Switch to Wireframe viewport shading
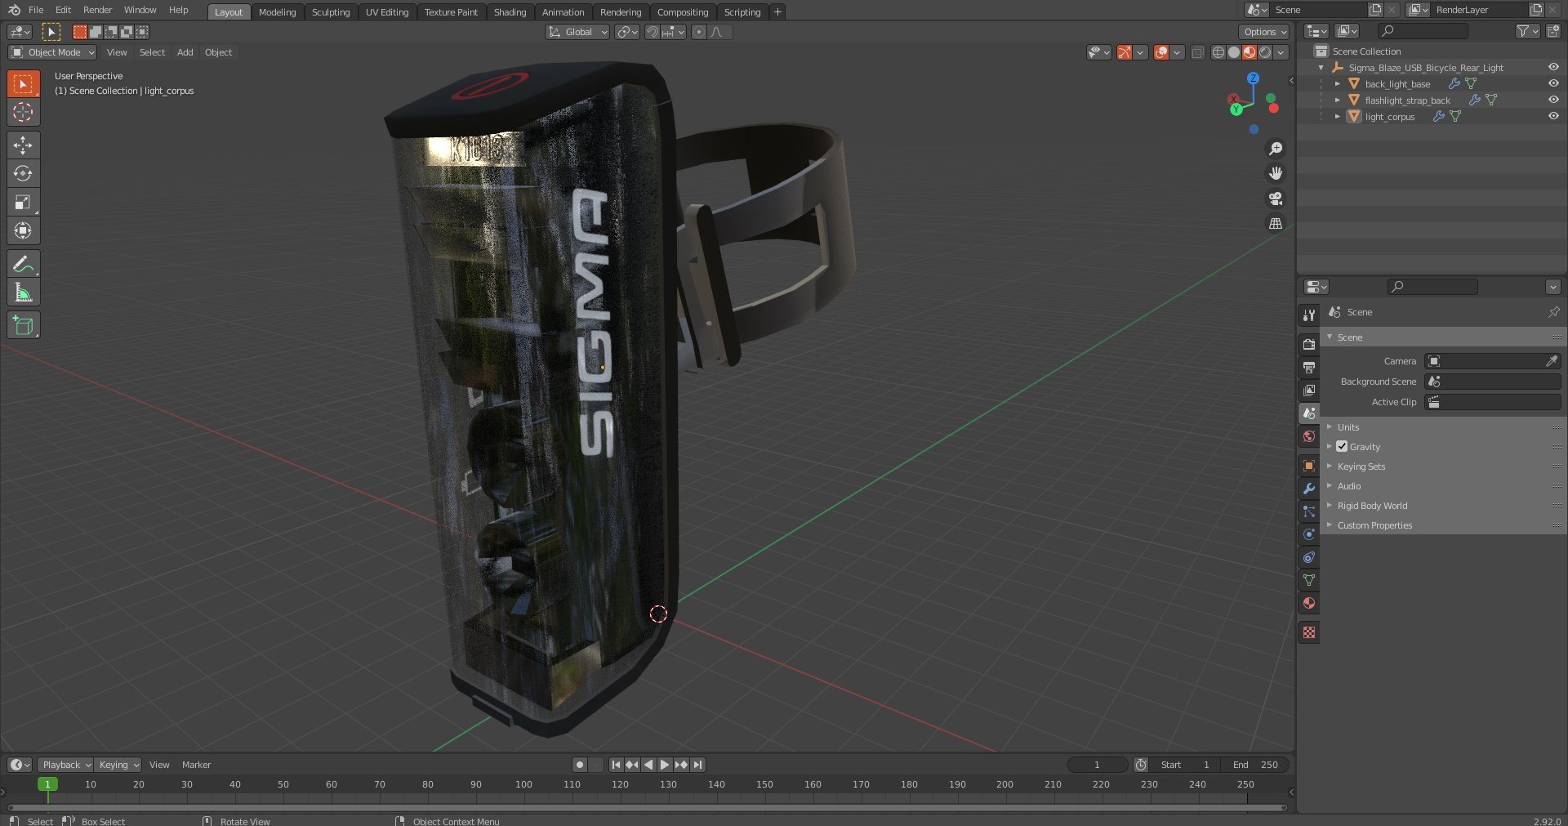 pyautogui.click(x=1218, y=52)
